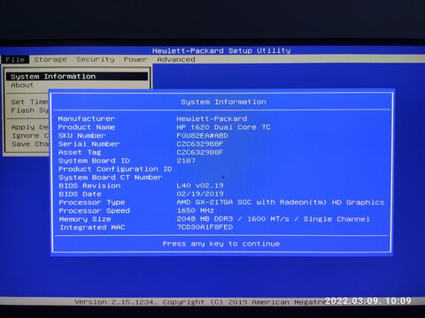Click the Processor Speed label
This screenshot has height=318, width=425.
pos(94,211)
